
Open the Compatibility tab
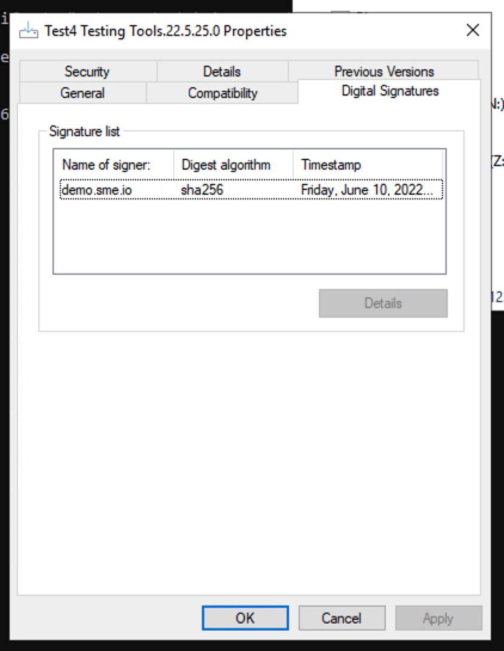(x=222, y=93)
